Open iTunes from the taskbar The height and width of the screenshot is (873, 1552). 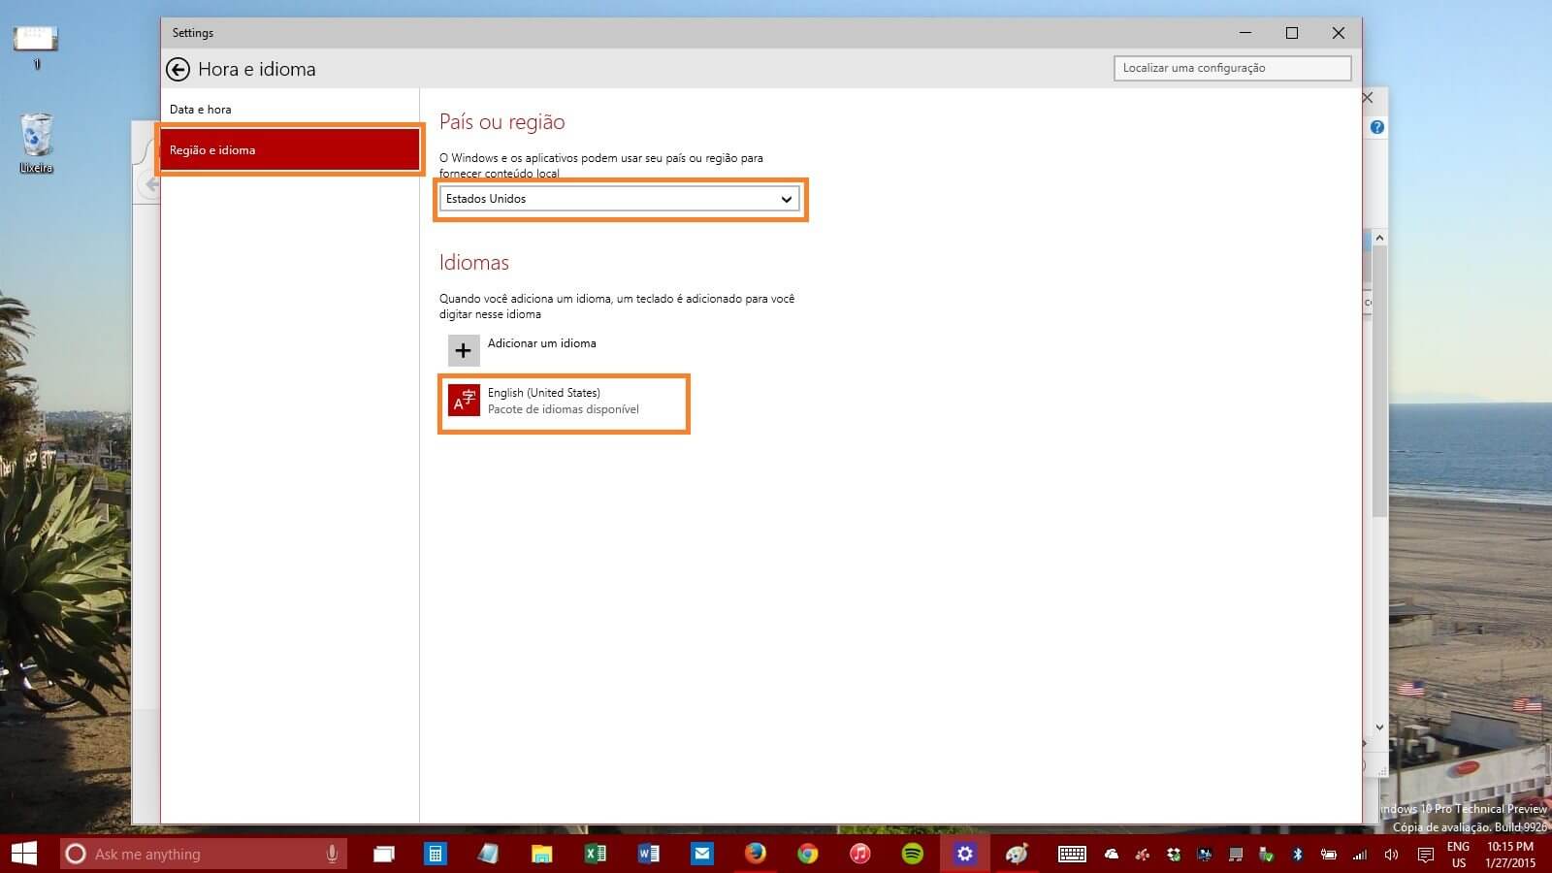click(x=859, y=854)
